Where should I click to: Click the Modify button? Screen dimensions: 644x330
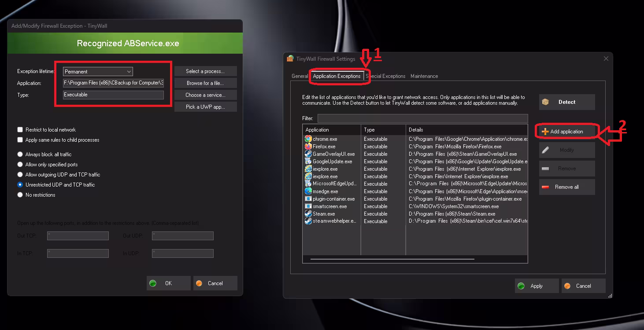(567, 150)
